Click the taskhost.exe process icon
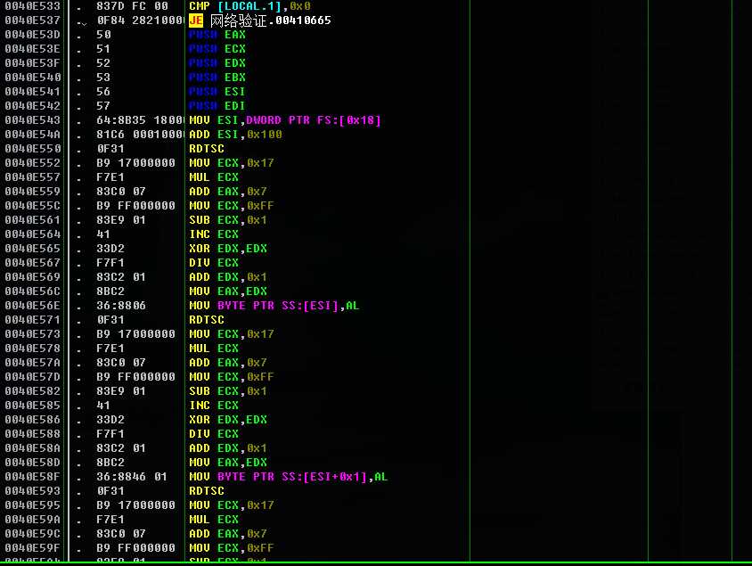This screenshot has width=752, height=566. pyautogui.click(x=603, y=199)
